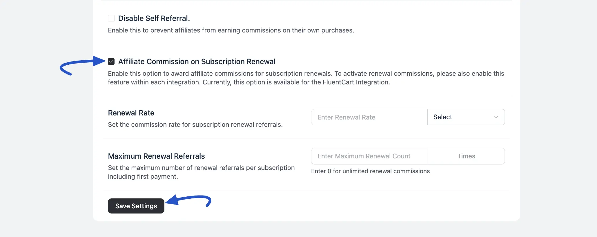Click the Maximum Renewal Referrals label
The height and width of the screenshot is (237, 597).
[x=156, y=156]
